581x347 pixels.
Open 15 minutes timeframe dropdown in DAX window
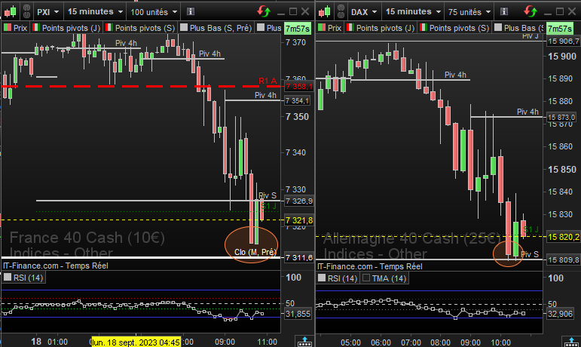[413, 12]
